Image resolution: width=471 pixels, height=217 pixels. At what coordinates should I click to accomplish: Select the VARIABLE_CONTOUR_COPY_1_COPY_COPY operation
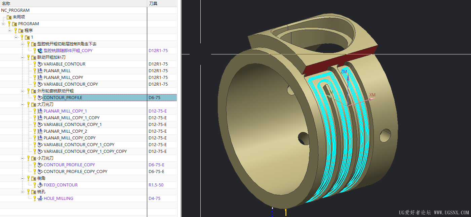85,151
